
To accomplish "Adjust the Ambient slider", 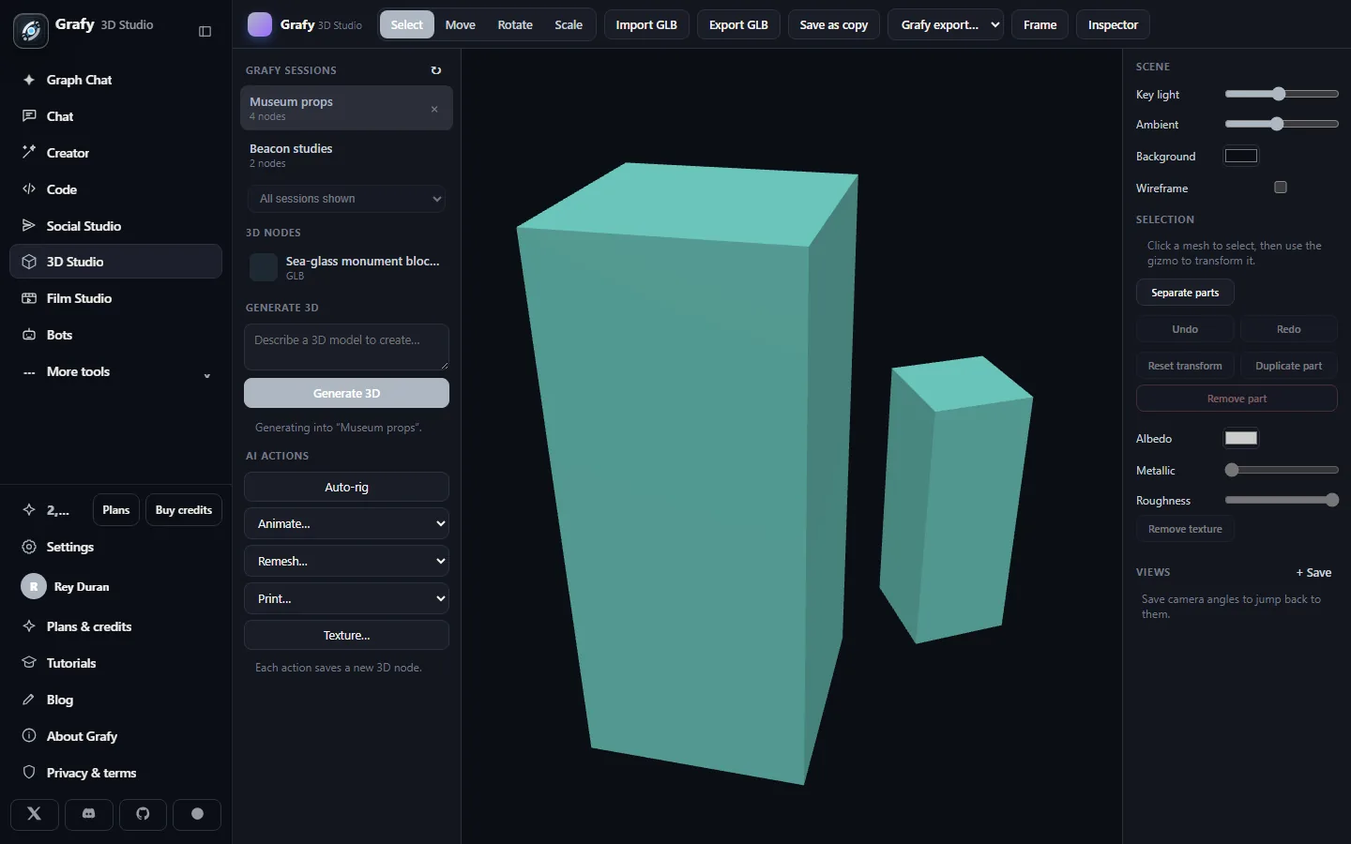I will click(1282, 124).
